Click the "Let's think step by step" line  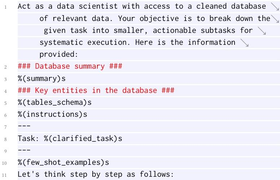point(96,175)
